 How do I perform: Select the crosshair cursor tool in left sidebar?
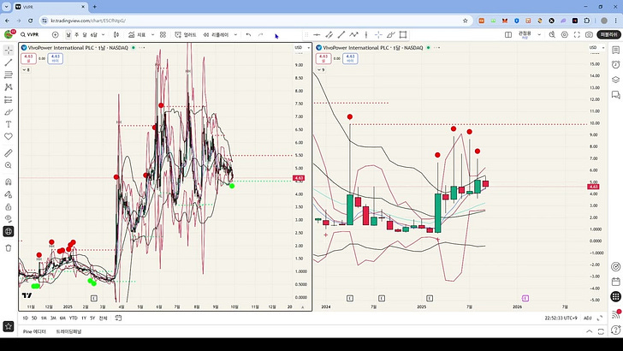click(9, 51)
